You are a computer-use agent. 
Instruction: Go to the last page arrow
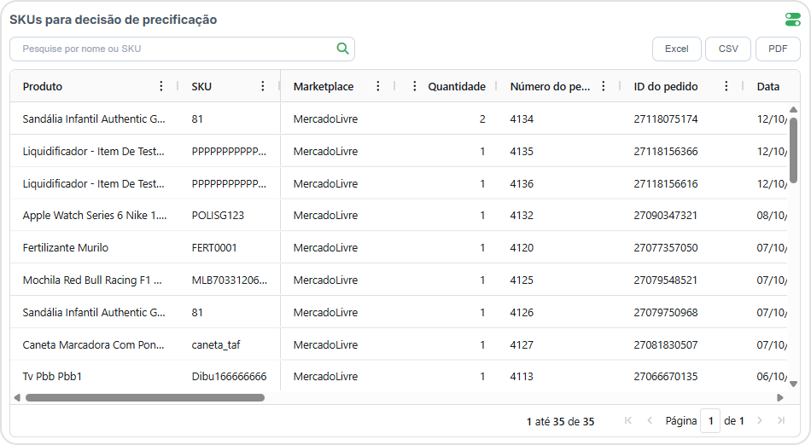click(781, 421)
